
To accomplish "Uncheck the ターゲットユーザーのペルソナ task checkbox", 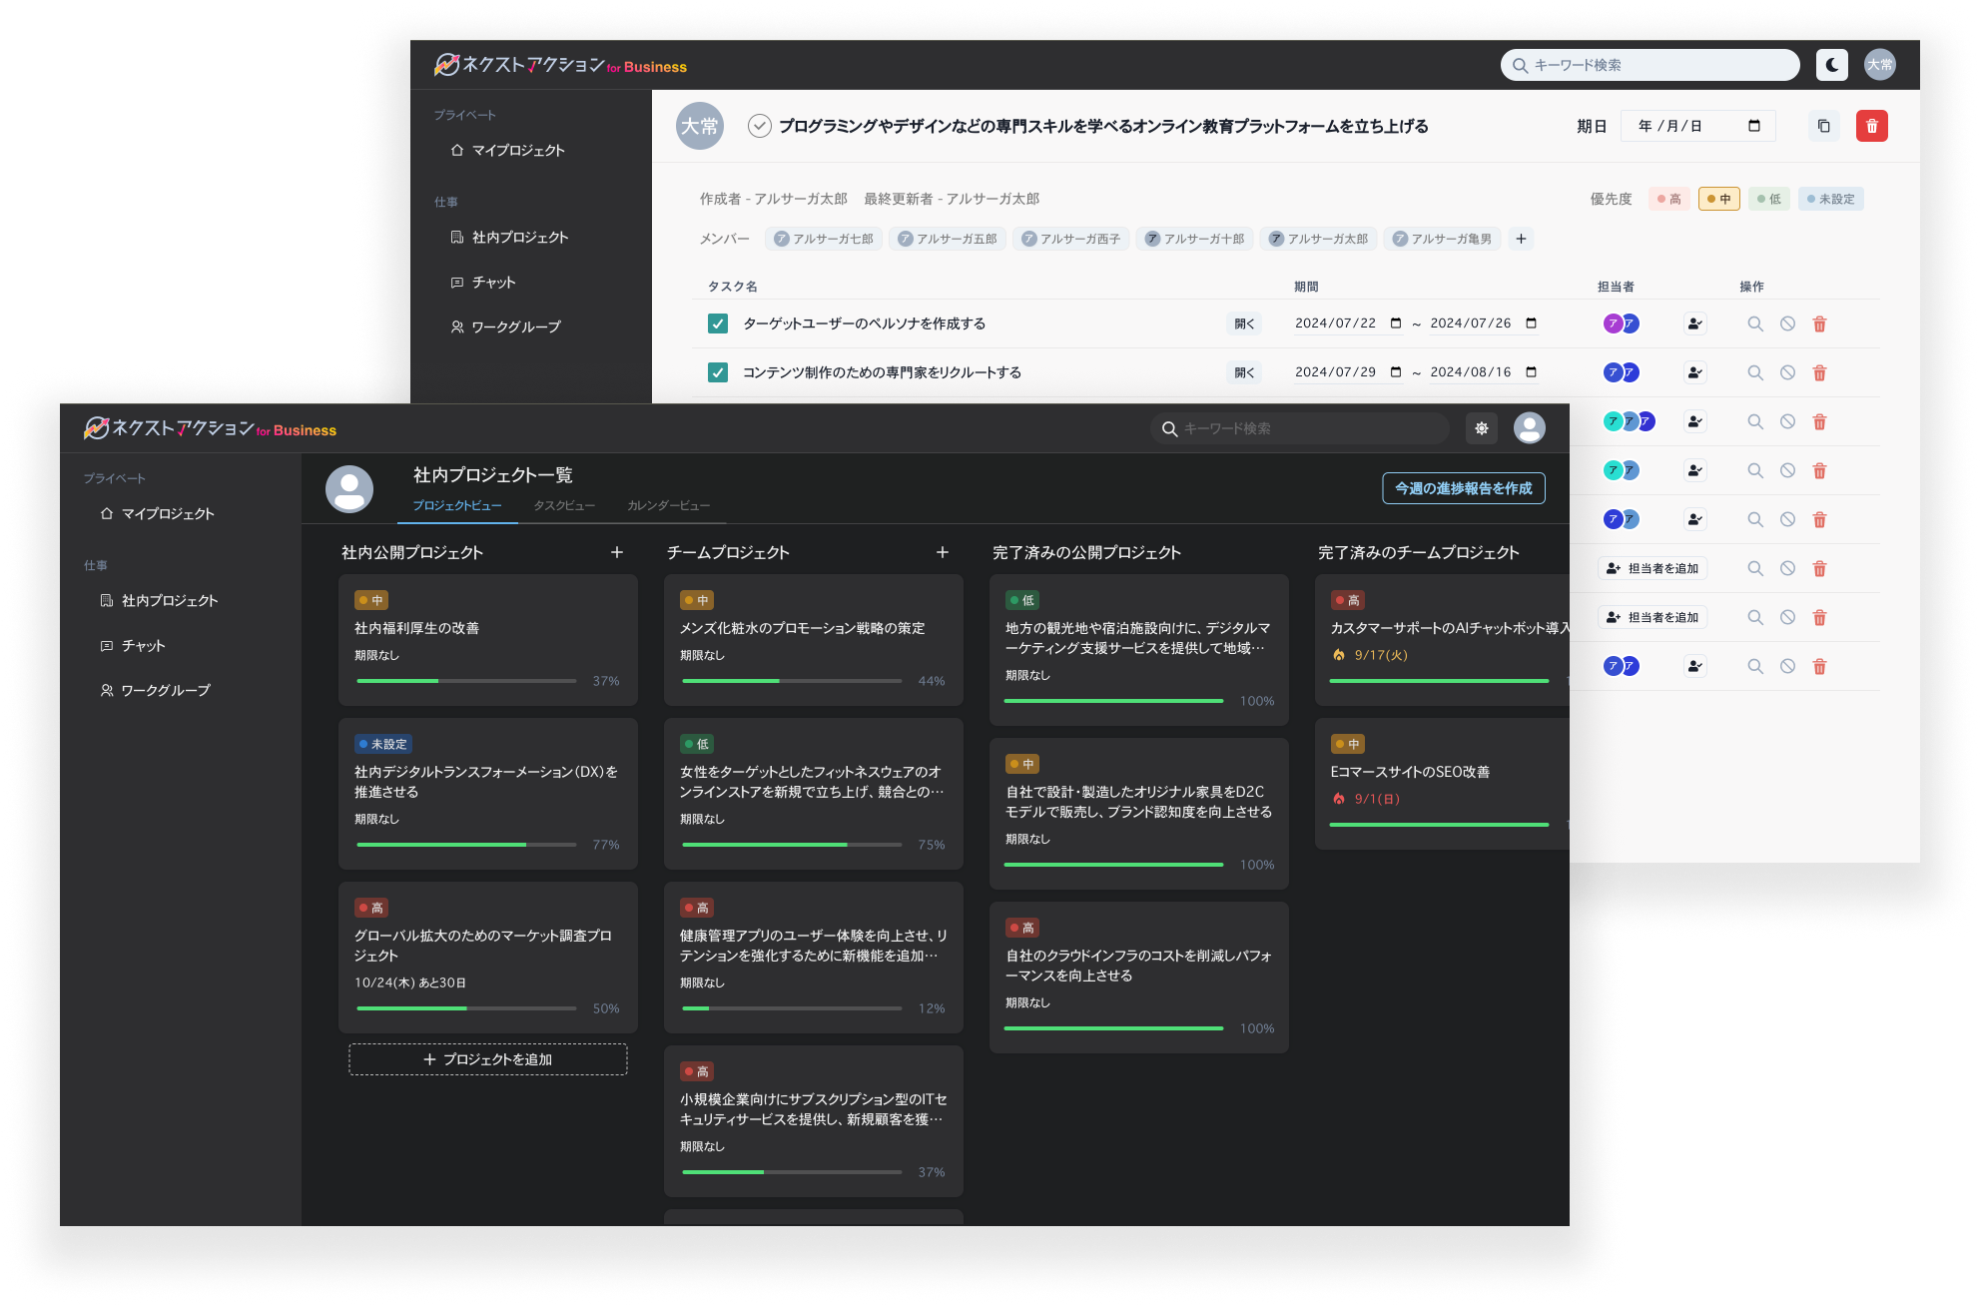I will pyautogui.click(x=717, y=324).
